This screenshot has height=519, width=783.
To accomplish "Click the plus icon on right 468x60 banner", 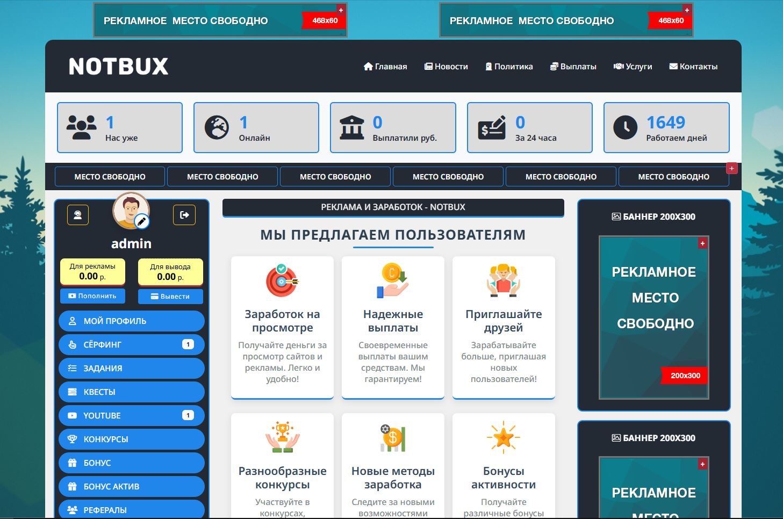I will click(687, 10).
